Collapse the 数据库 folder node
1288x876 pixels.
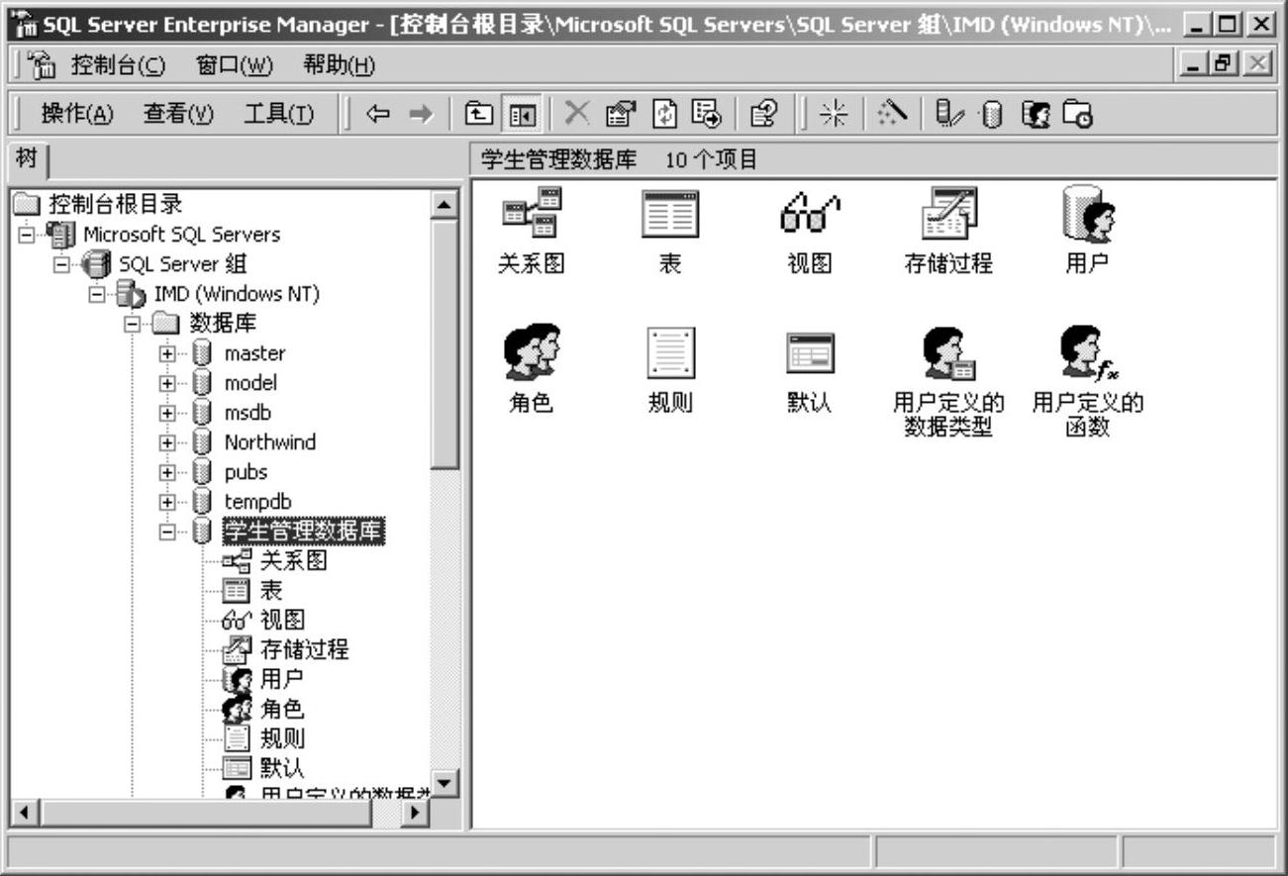pyautogui.click(x=132, y=324)
